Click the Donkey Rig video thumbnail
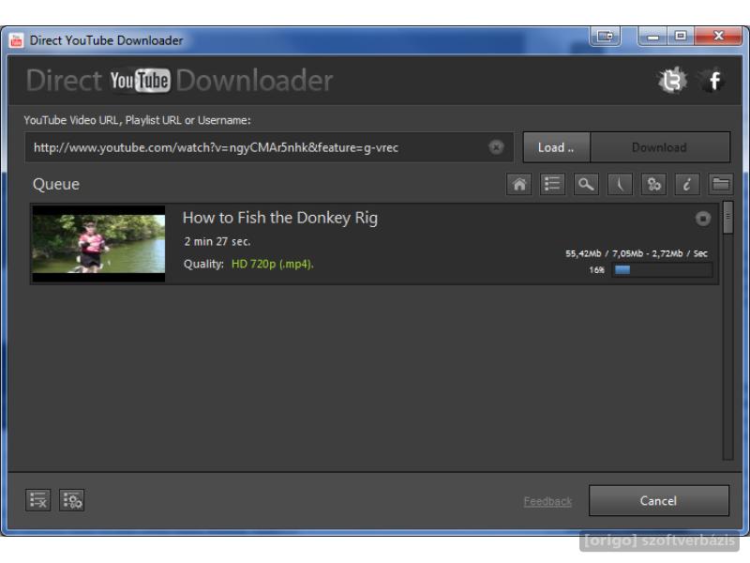This screenshot has height=563, width=750. tap(98, 244)
